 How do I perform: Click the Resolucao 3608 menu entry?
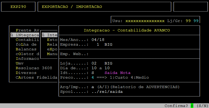point(34,68)
